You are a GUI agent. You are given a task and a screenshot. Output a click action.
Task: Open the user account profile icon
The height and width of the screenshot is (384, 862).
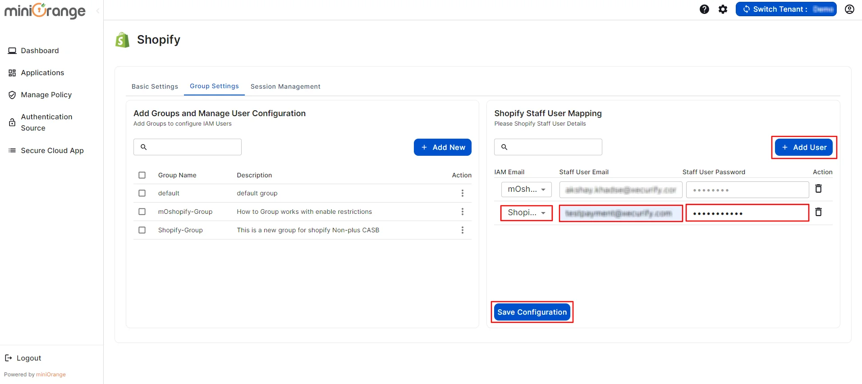[849, 9]
